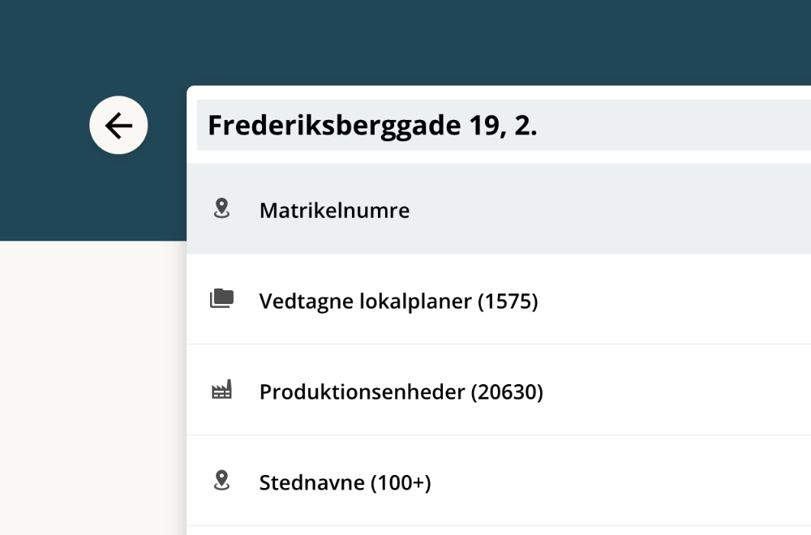Click the (100+) count after Stednavne
This screenshot has height=535, width=811.
401,483
